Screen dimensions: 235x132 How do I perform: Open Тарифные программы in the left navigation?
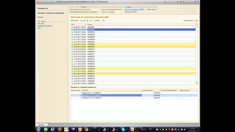pos(44,26)
